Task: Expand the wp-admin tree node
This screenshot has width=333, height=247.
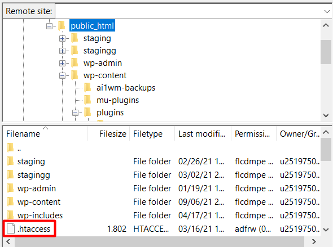Action: [x=62, y=63]
